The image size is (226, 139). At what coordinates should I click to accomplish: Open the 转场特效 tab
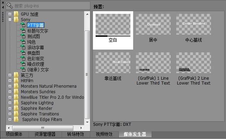click(x=76, y=134)
